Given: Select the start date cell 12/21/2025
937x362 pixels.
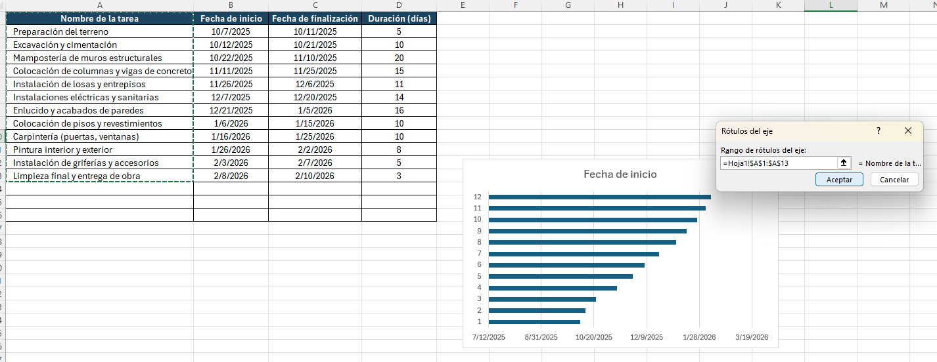Looking at the screenshot, I should tap(231, 110).
